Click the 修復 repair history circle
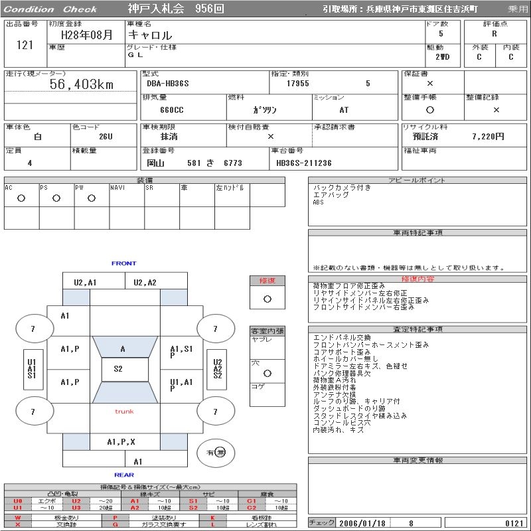 pos(267,299)
